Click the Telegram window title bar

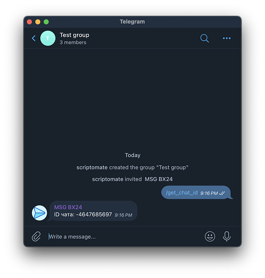[x=132, y=22]
